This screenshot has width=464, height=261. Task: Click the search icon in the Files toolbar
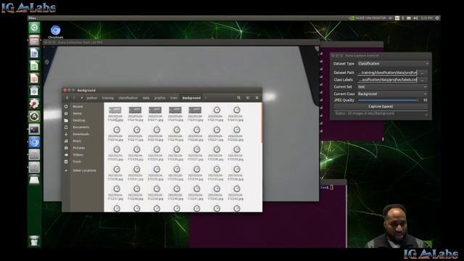click(239, 98)
